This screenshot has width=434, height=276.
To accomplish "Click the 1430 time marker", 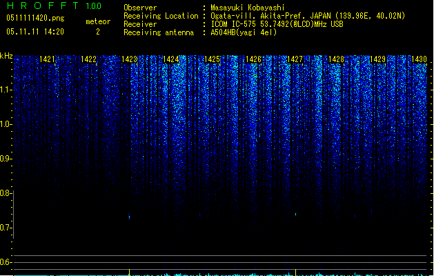I will click(x=419, y=59).
